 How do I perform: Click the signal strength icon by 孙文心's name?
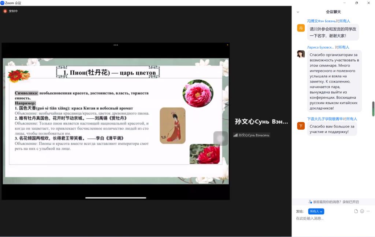coord(235,135)
